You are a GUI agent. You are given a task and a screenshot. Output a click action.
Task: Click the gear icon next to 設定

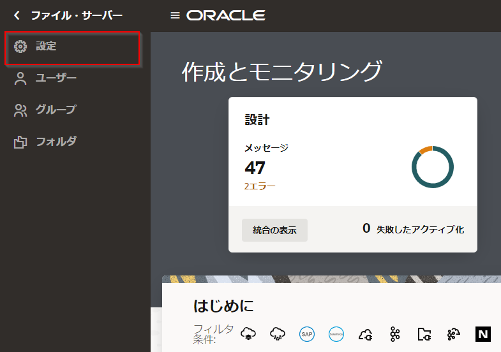[20, 47]
